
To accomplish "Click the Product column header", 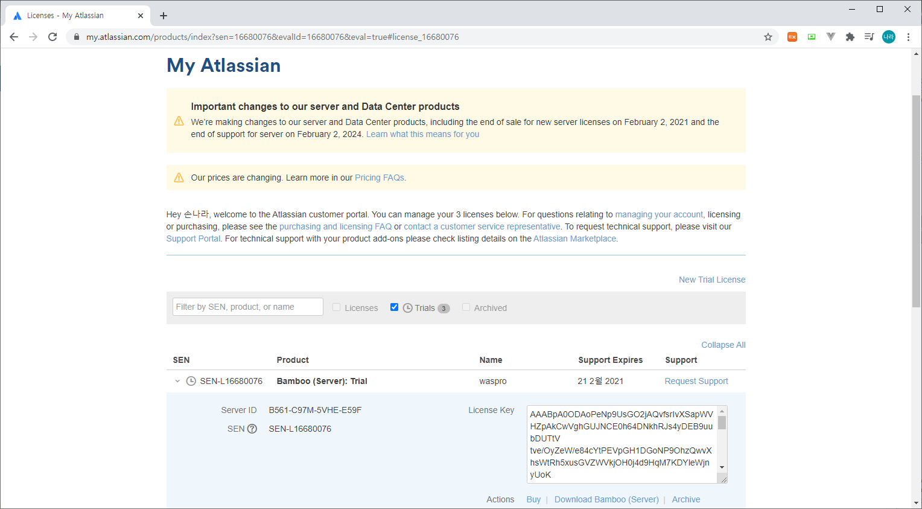I will point(293,360).
